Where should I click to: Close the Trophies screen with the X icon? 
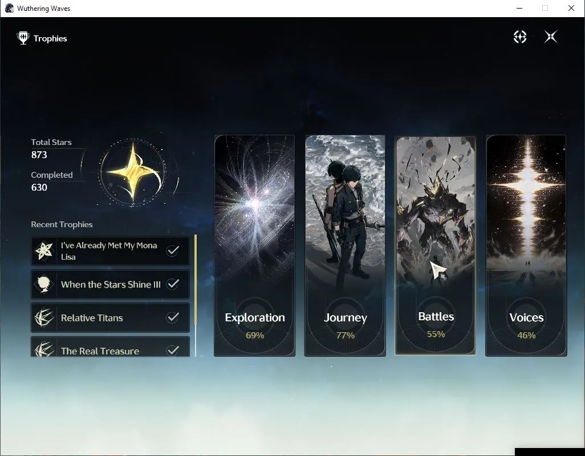click(551, 37)
